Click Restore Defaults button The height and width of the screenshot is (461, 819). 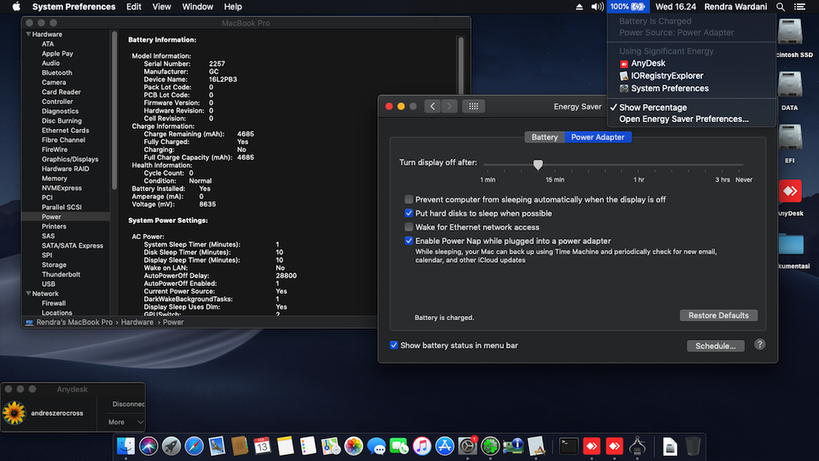[718, 315]
